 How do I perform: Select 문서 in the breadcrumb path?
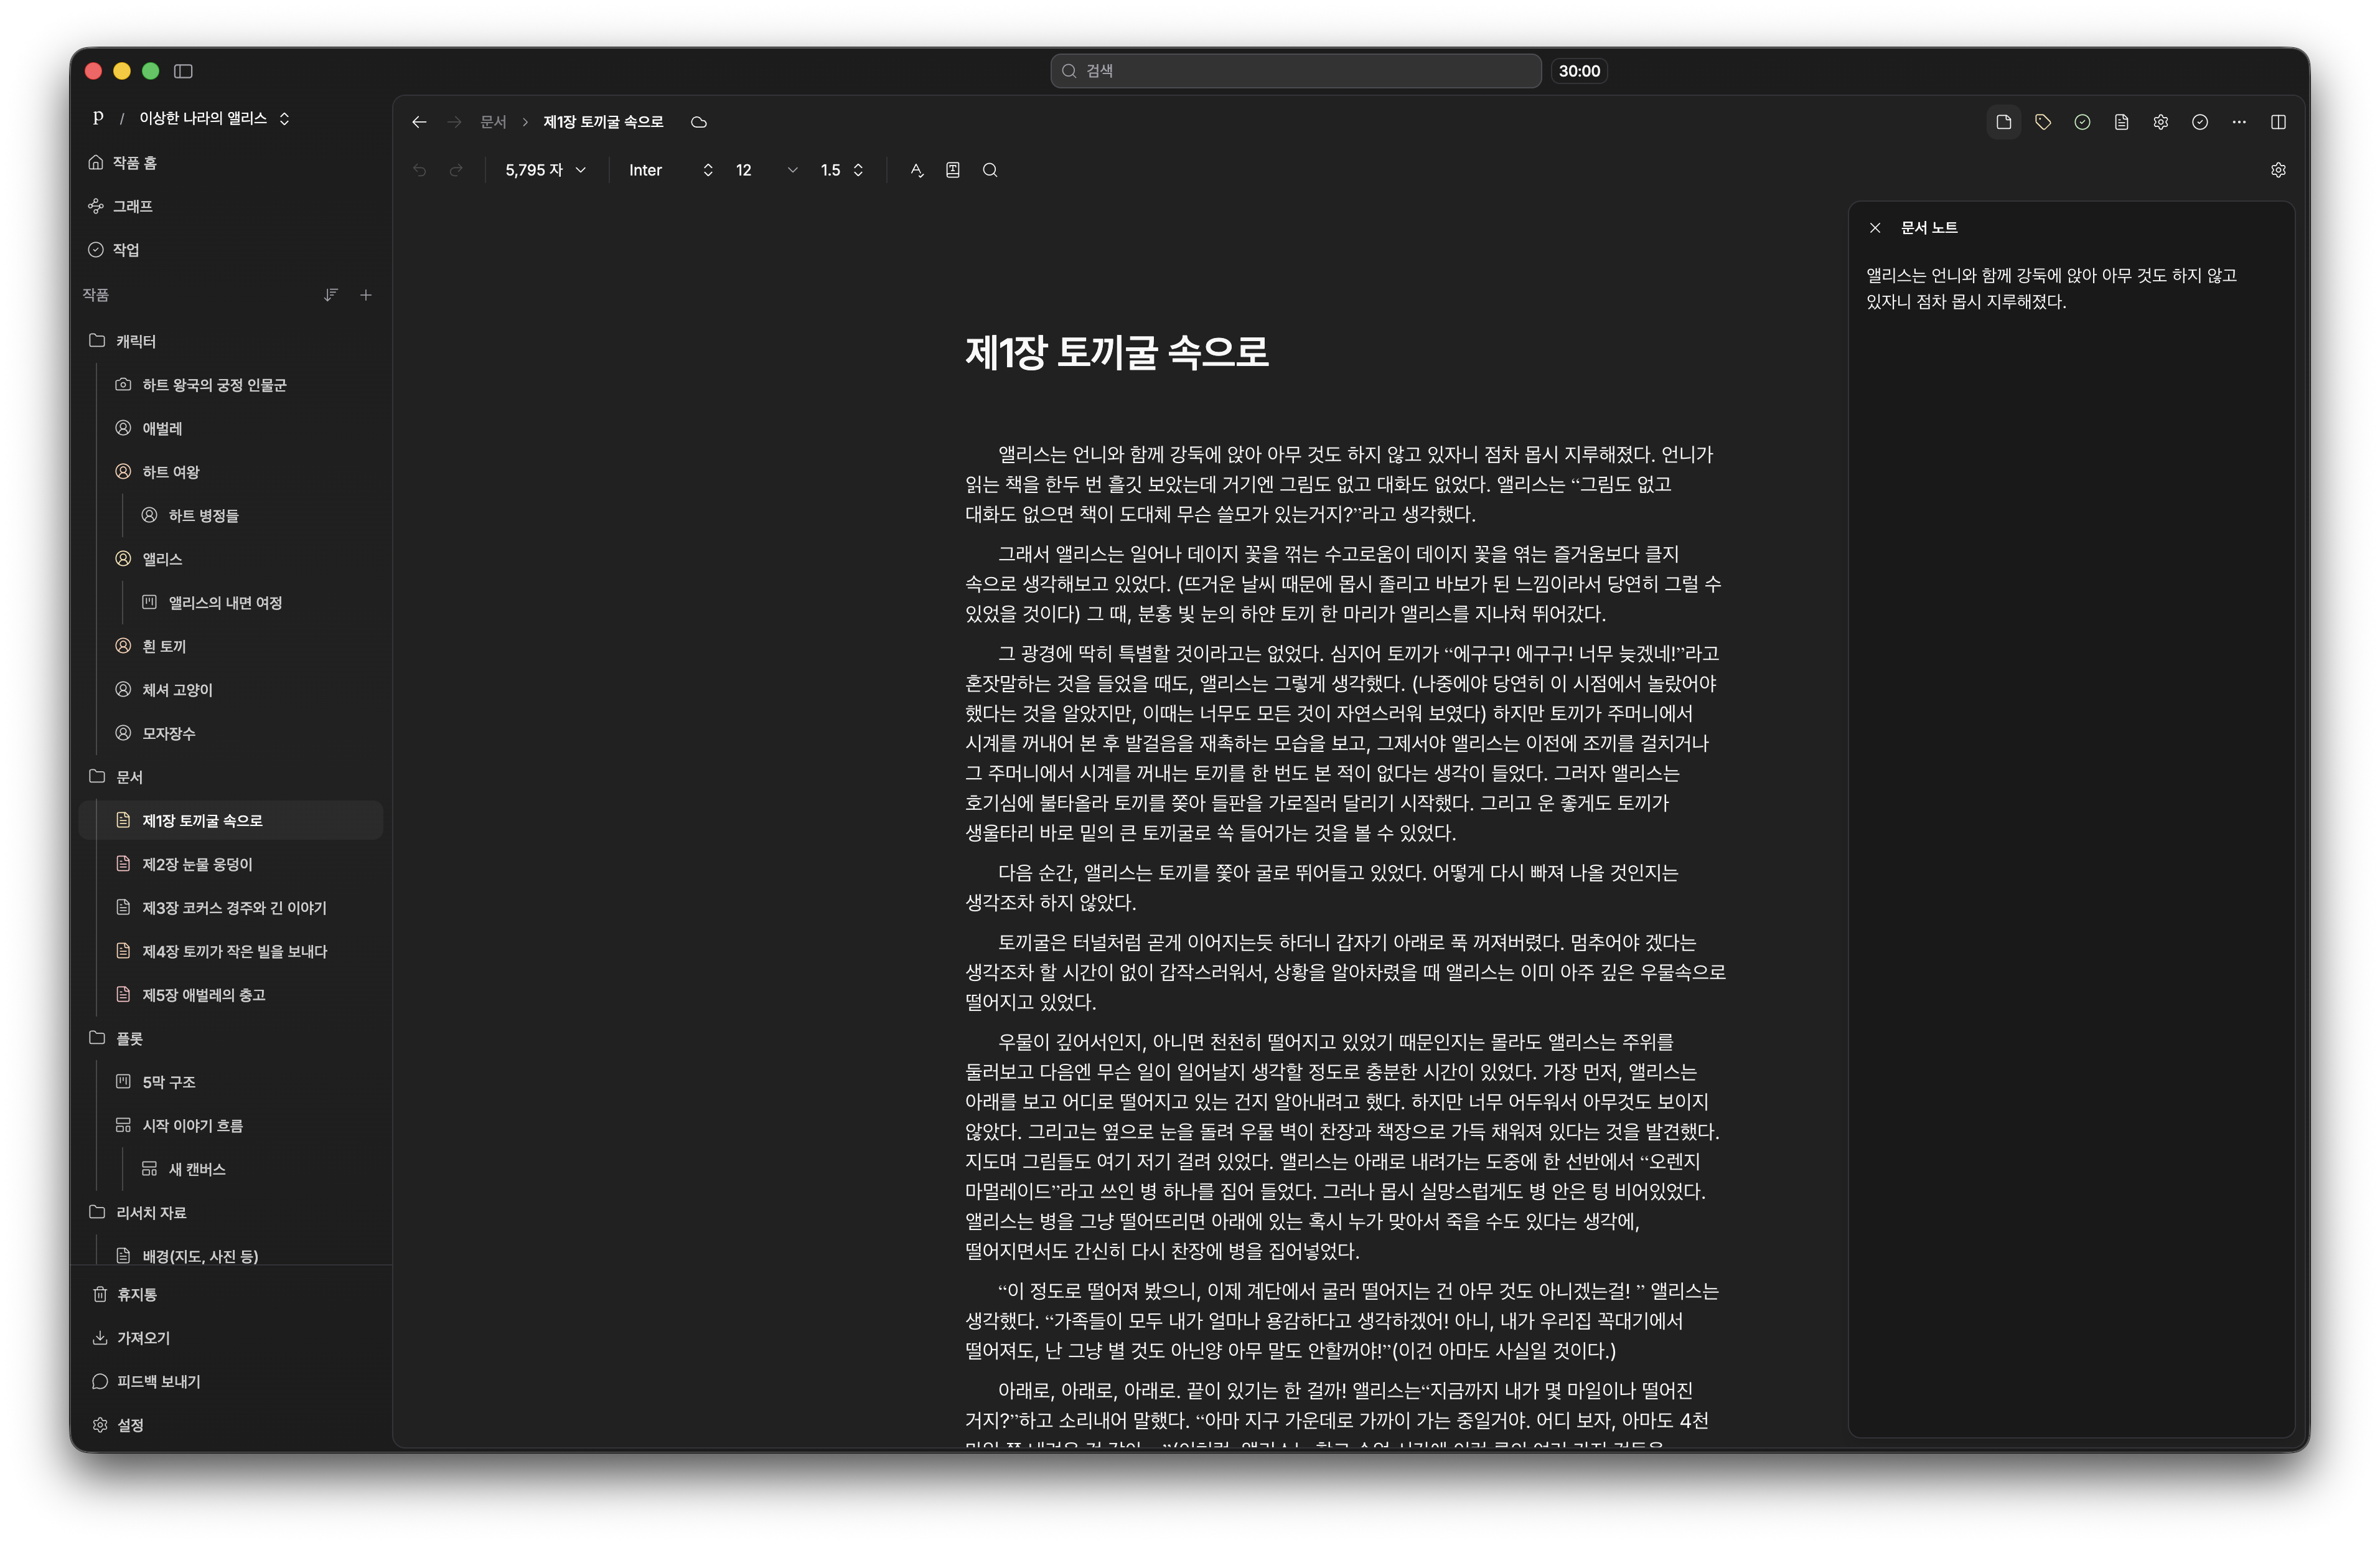493,121
